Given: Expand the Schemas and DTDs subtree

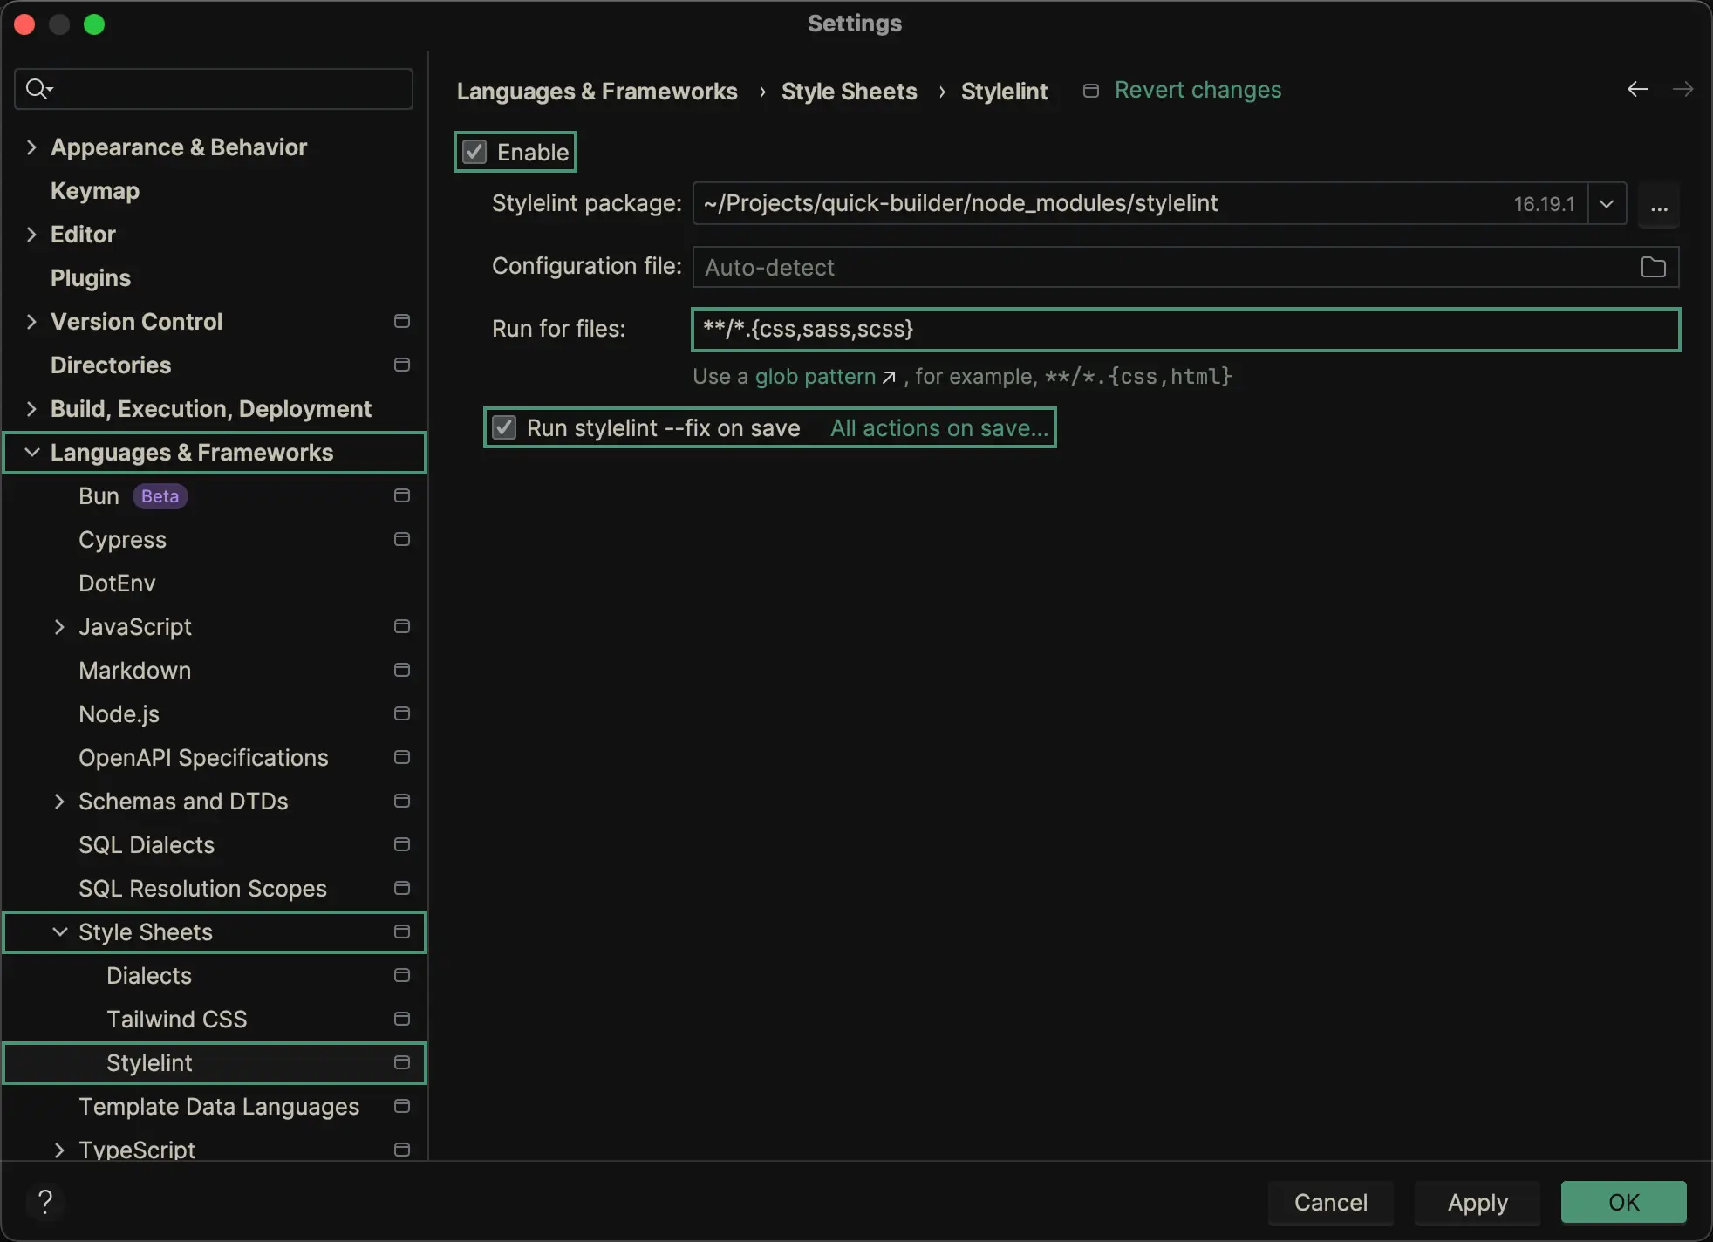Looking at the screenshot, I should pyautogui.click(x=59, y=801).
